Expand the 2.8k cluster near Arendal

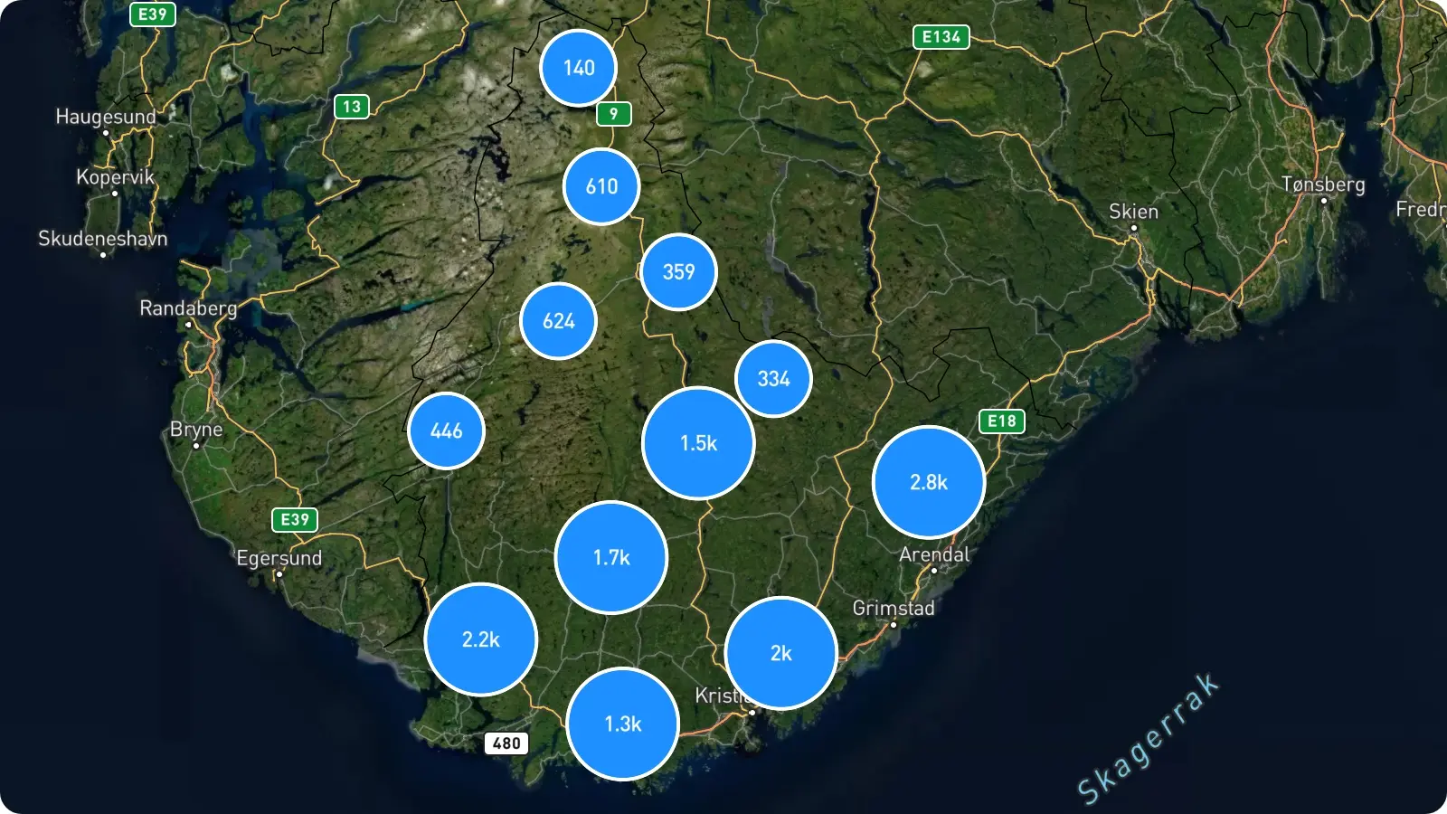pyautogui.click(x=929, y=482)
